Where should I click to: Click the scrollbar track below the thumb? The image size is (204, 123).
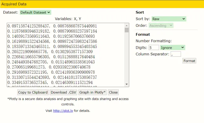126,57
